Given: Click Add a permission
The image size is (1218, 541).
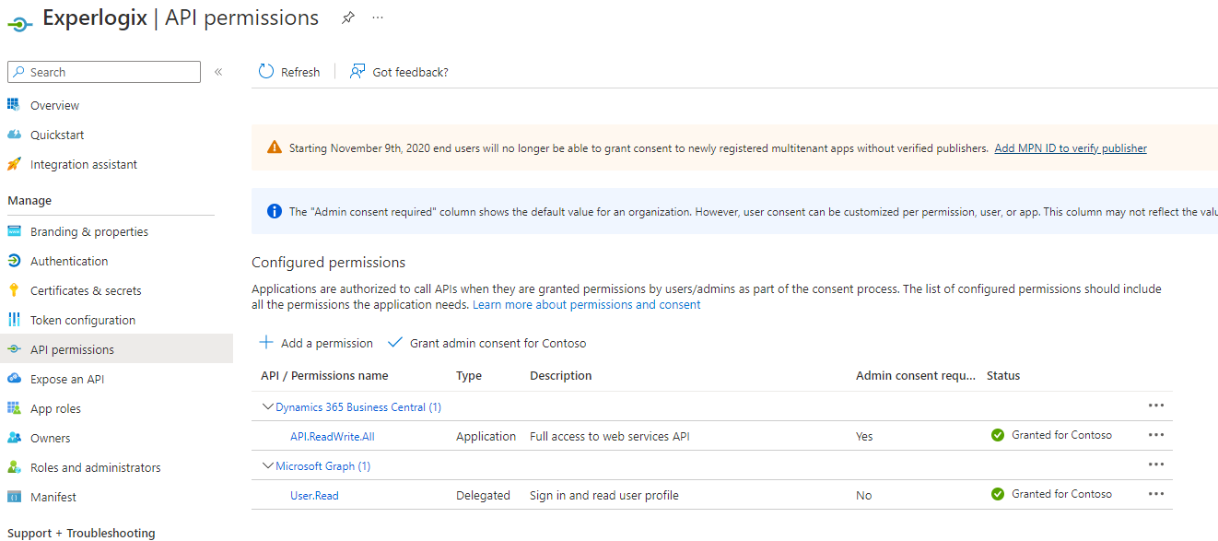Looking at the screenshot, I should click(316, 343).
